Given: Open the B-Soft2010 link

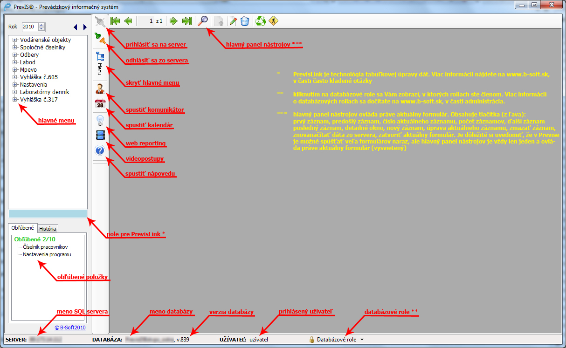Looking at the screenshot, I should [x=70, y=328].
